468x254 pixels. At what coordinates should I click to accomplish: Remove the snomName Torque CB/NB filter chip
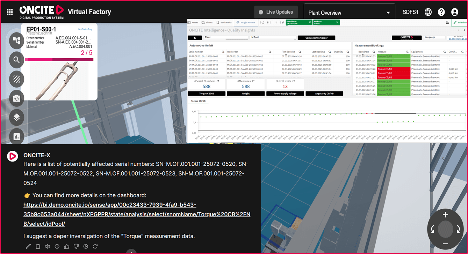[x=310, y=22]
